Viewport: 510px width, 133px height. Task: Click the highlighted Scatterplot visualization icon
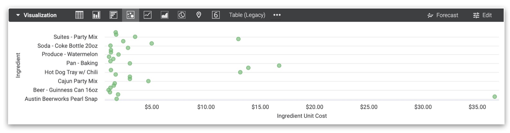[131, 15]
